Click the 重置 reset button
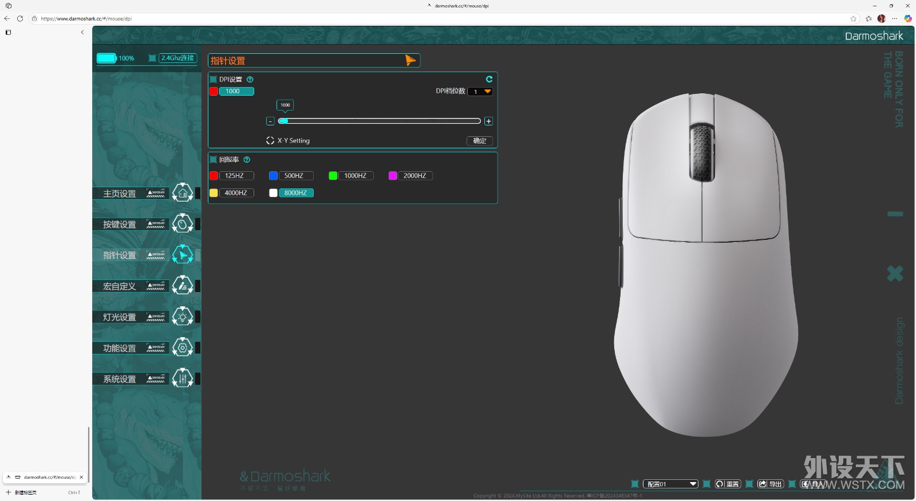Screen dimensions: 916x501 point(728,484)
